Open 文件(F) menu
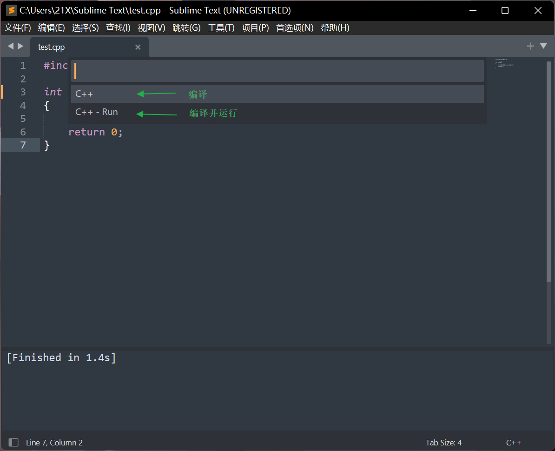This screenshot has width=555, height=451. [18, 27]
